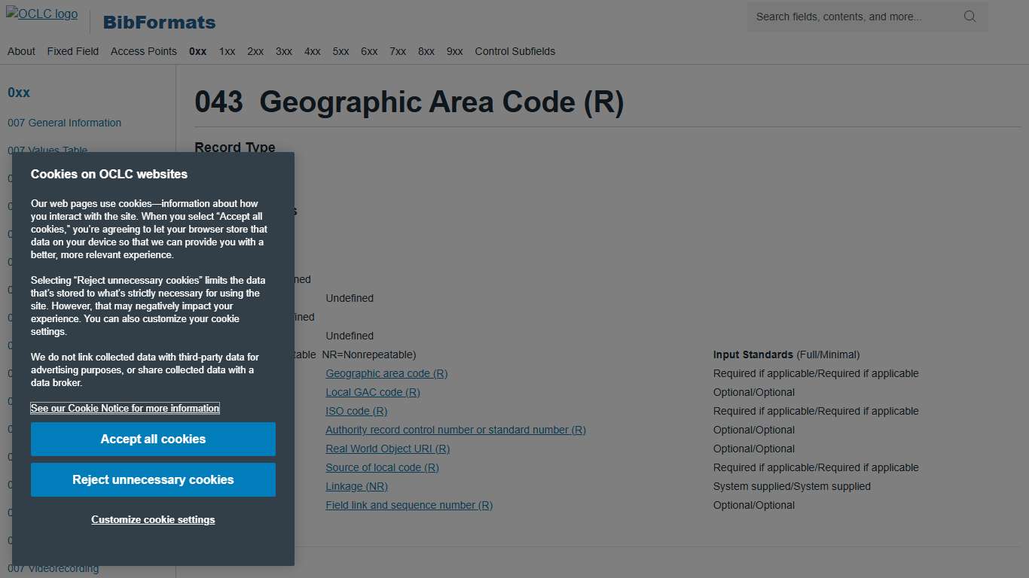The image size is (1029, 578).
Task: Click the search magnifier icon
Action: pyautogui.click(x=970, y=16)
